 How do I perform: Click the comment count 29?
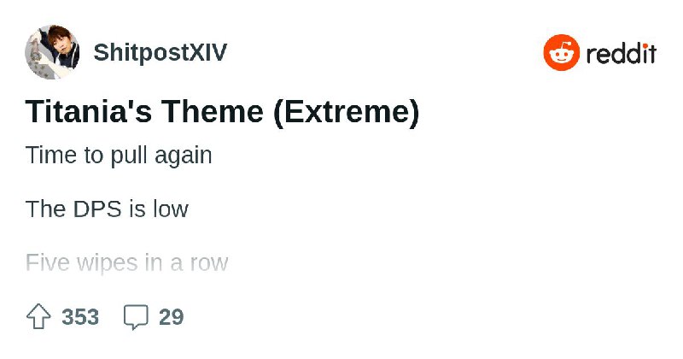(x=171, y=317)
